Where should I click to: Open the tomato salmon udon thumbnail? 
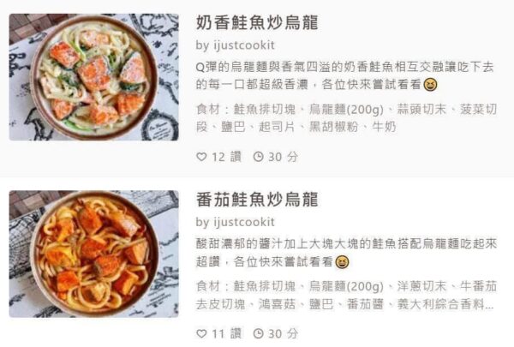click(93, 254)
